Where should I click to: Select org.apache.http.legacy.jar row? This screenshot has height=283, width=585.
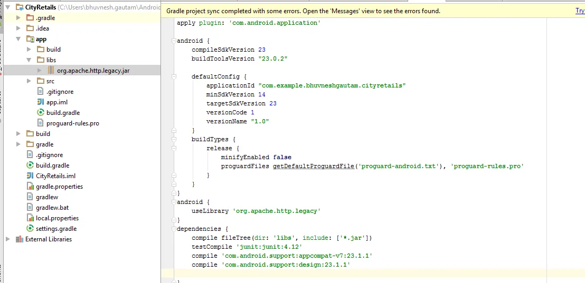click(82, 71)
